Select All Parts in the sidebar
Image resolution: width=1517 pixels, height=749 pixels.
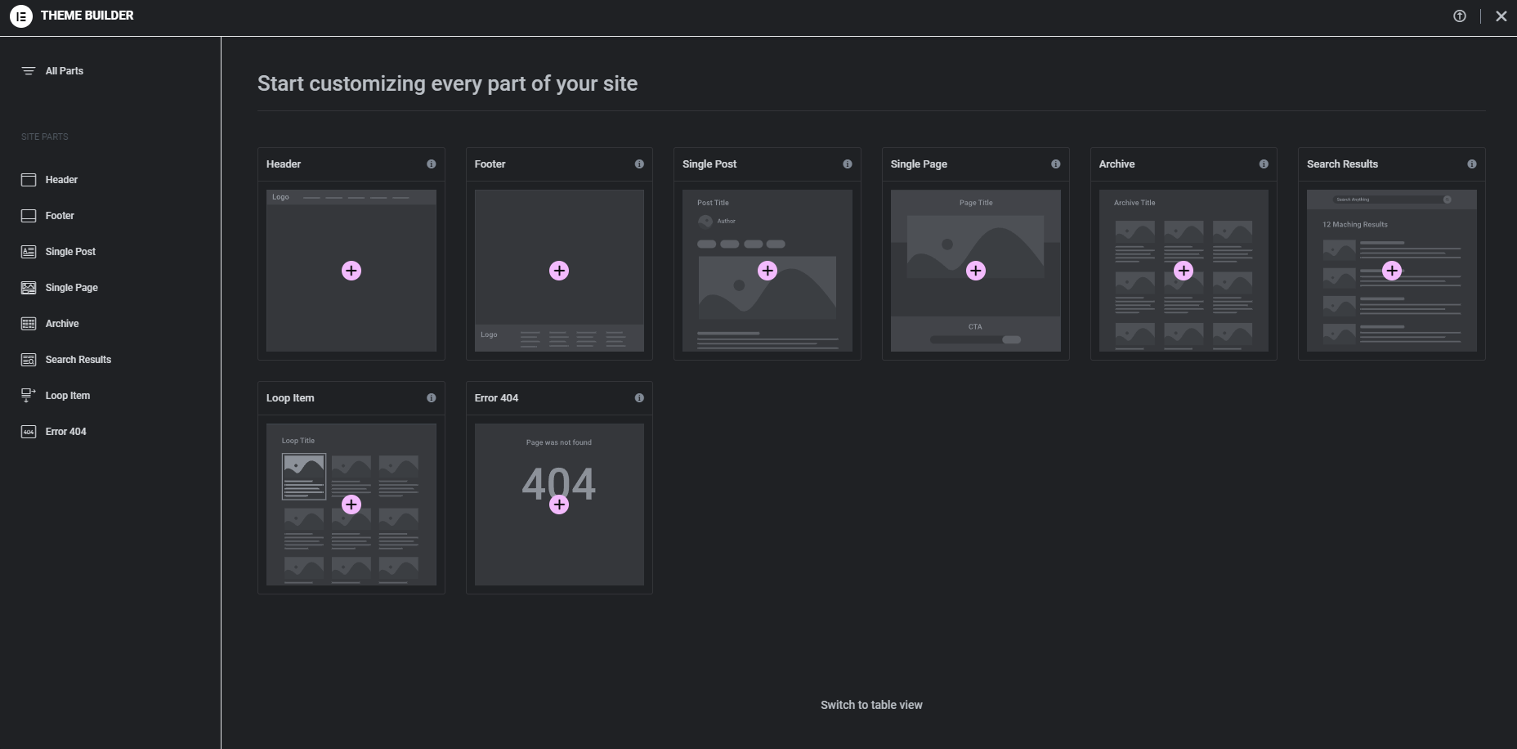pos(64,71)
